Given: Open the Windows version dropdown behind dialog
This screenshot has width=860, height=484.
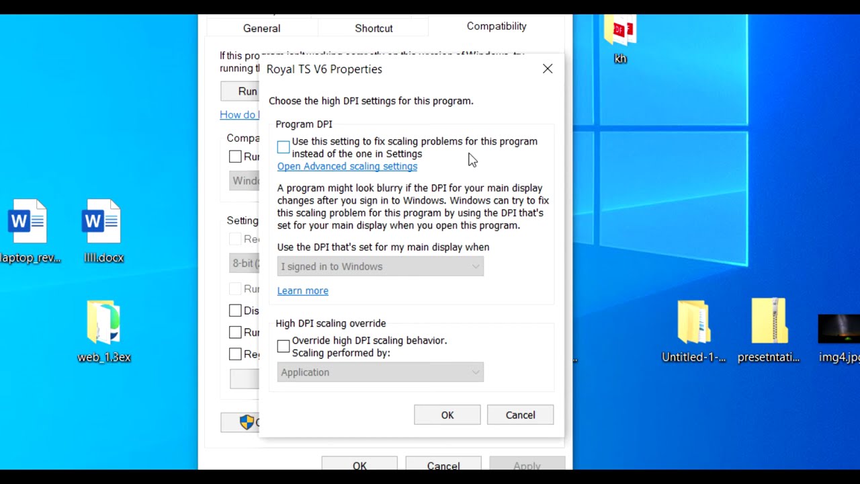Looking at the screenshot, I should point(245,181).
